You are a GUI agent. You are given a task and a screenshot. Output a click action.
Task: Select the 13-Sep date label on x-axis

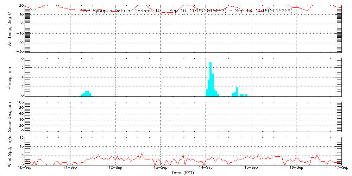(161, 168)
